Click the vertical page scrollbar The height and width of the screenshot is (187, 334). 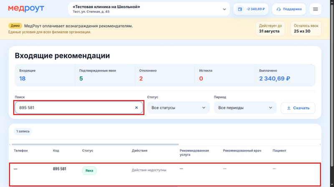click(332, 85)
